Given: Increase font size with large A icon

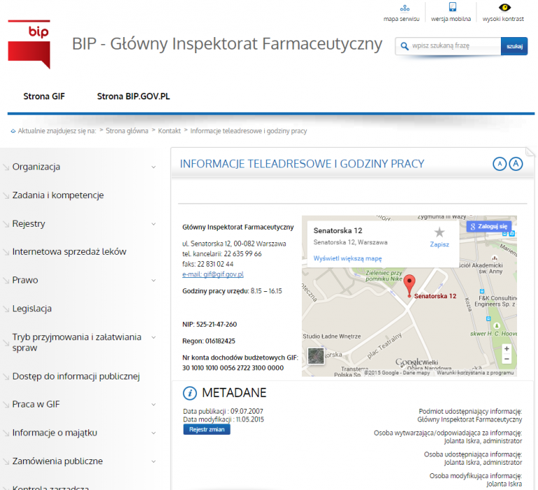Looking at the screenshot, I should pyautogui.click(x=516, y=164).
